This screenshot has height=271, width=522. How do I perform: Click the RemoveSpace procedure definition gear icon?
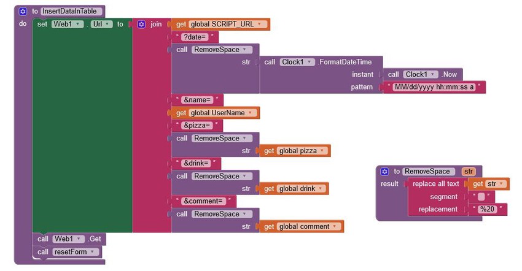click(x=384, y=172)
